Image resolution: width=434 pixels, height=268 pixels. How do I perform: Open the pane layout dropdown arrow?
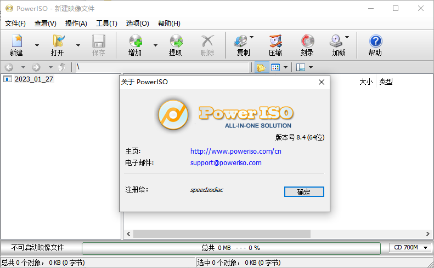tap(311, 67)
